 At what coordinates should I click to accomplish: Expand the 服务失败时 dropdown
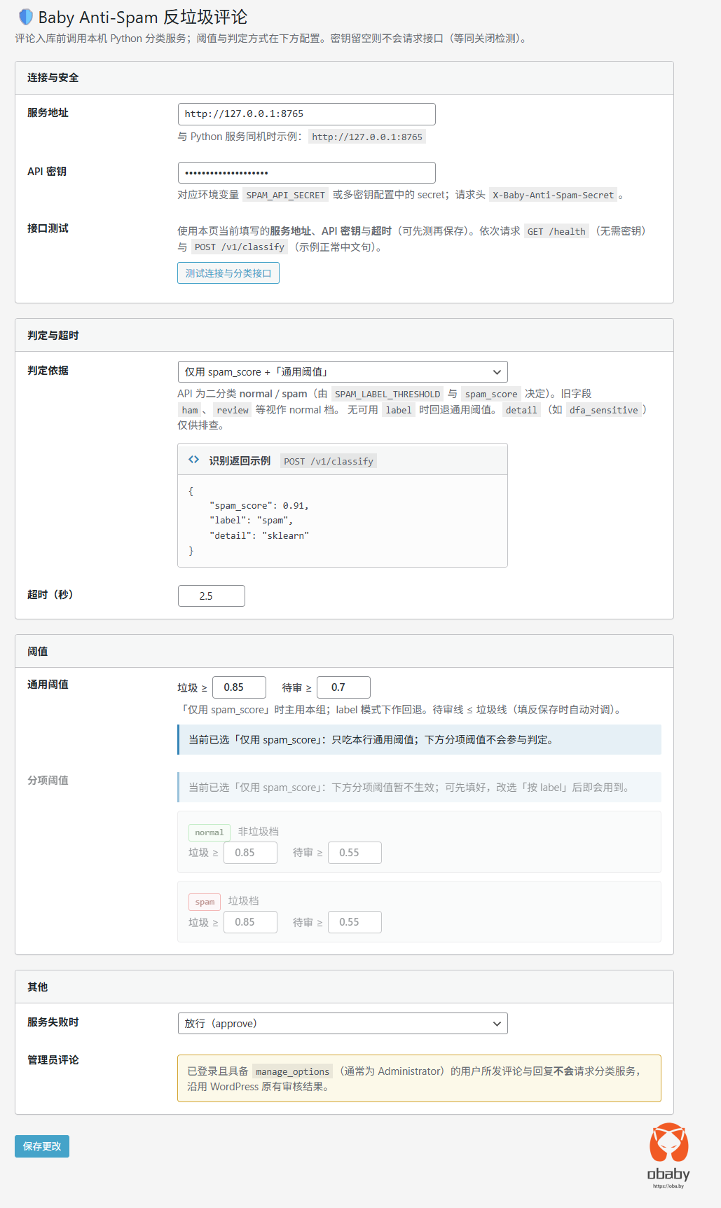[342, 1024]
